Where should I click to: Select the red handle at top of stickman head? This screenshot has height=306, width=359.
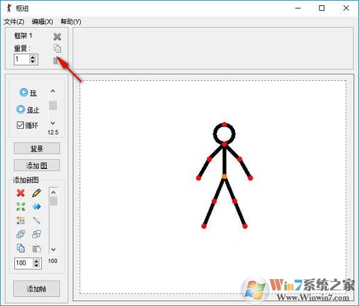click(x=224, y=125)
